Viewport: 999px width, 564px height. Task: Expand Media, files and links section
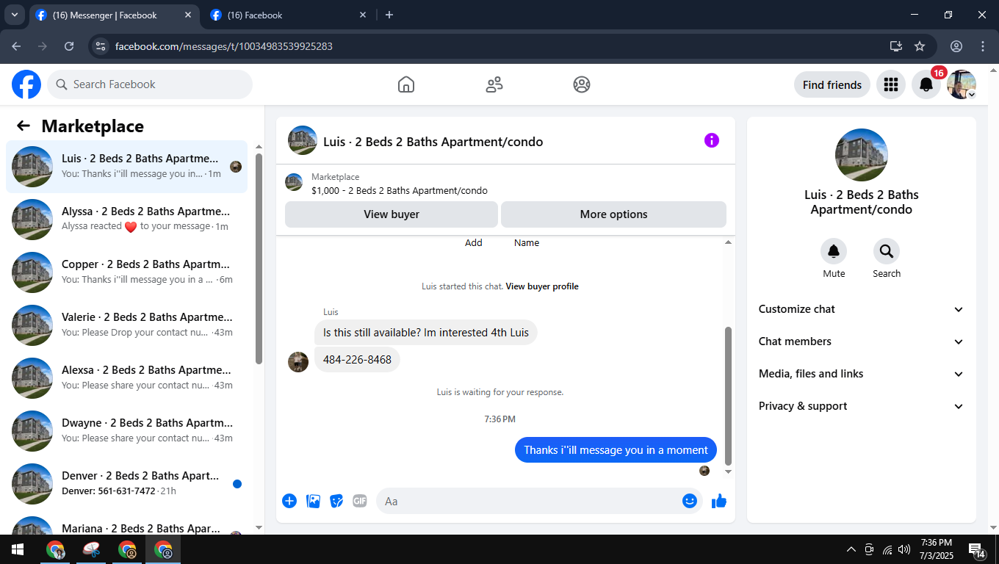tap(862, 374)
